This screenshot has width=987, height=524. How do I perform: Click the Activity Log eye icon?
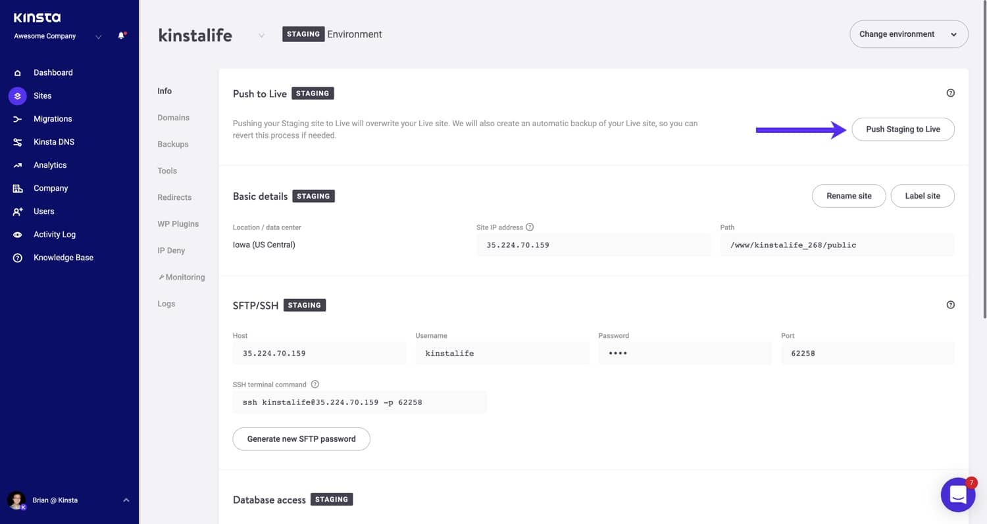[x=18, y=235]
